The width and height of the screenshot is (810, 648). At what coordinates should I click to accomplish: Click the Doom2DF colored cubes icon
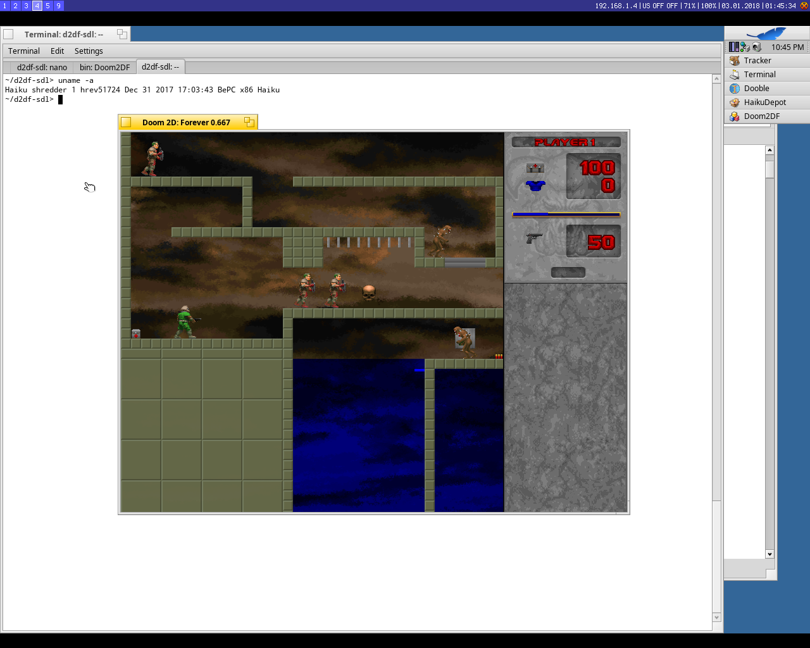click(x=735, y=116)
